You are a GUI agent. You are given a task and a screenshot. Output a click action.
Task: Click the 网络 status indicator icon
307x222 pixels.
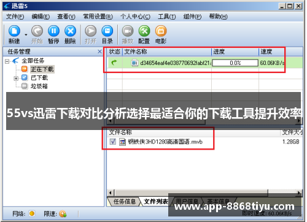click(x=32, y=213)
